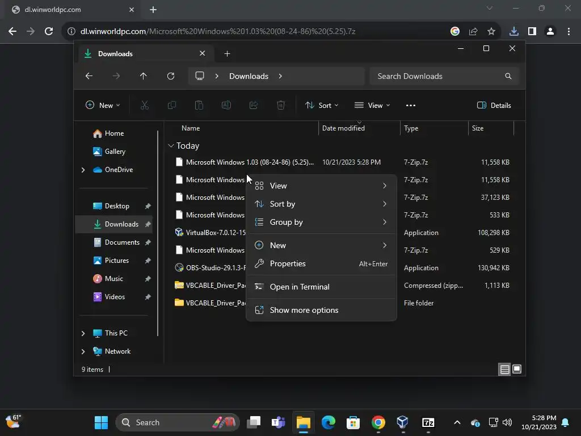Screen dimensions: 581x436
Task: Open Sort dropdown in toolbar
Action: (322, 105)
